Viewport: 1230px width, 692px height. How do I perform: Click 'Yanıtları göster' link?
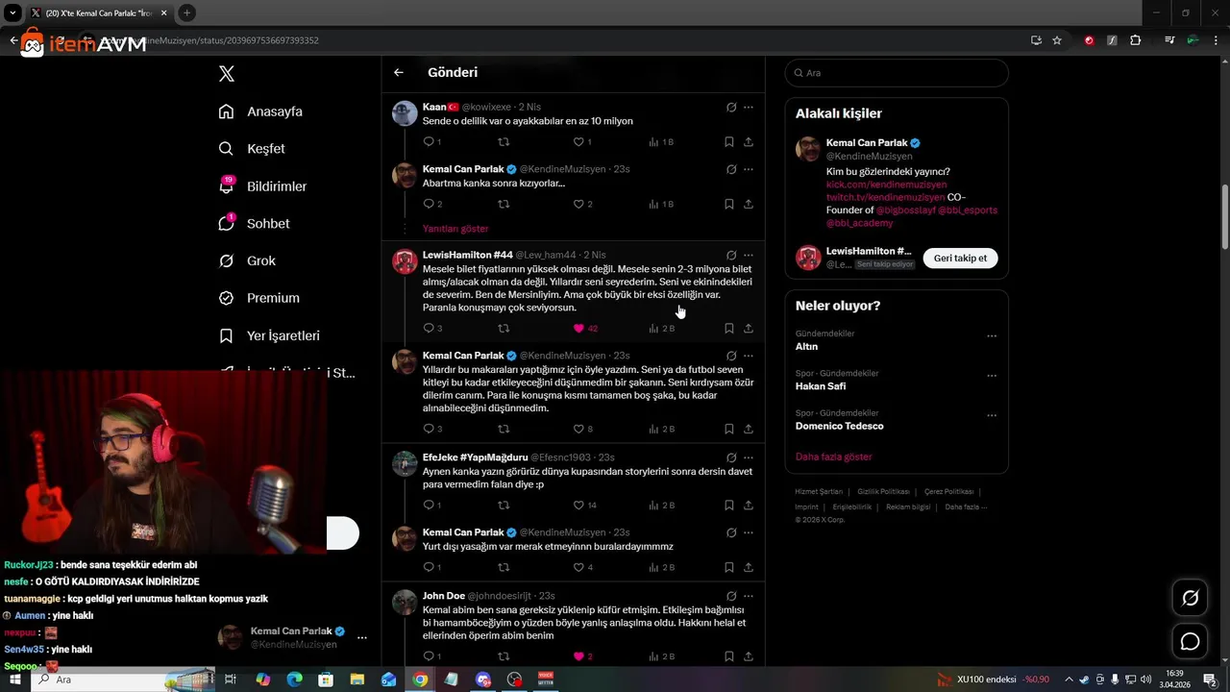455,229
